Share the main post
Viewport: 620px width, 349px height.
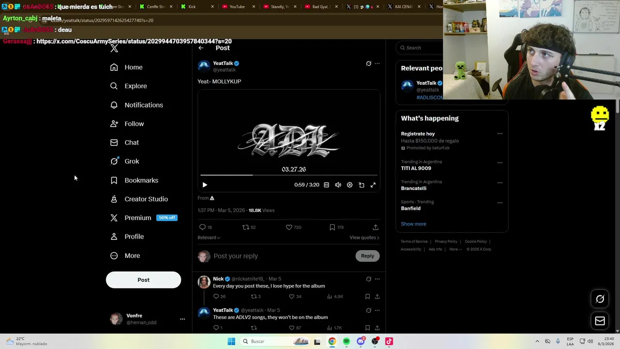coord(375,227)
